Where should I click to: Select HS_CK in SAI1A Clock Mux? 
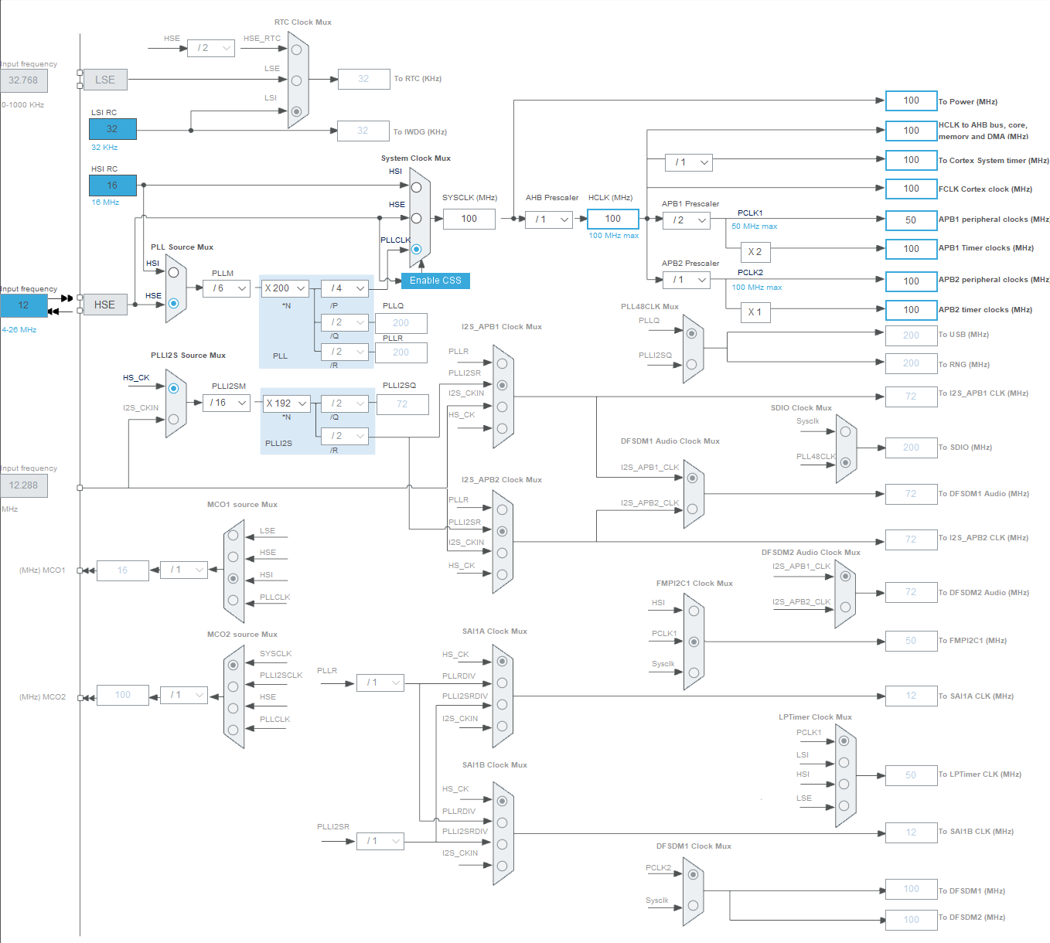coord(502,661)
